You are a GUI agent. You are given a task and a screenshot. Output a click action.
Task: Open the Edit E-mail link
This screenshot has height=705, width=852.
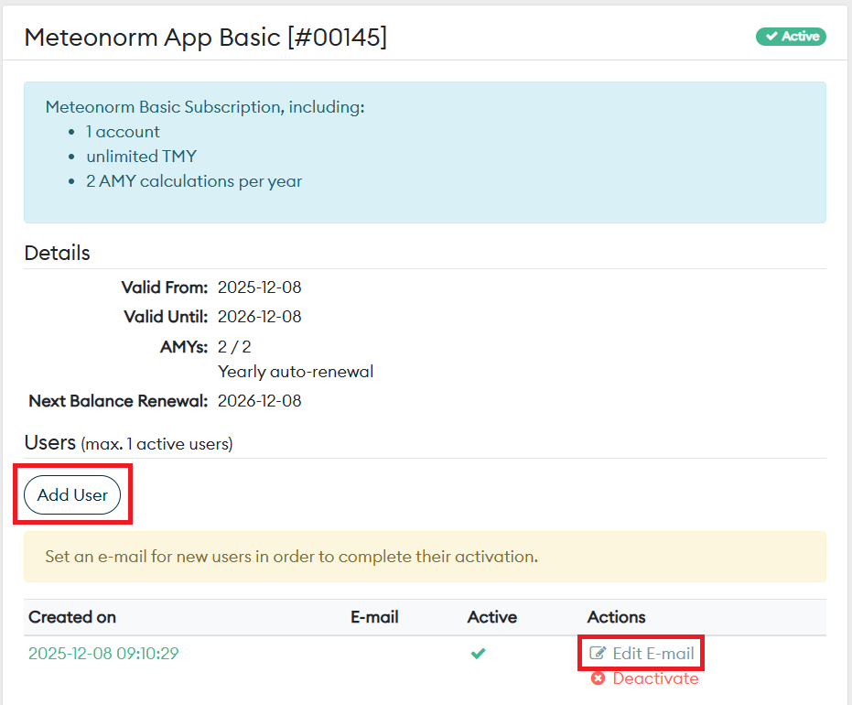(652, 654)
